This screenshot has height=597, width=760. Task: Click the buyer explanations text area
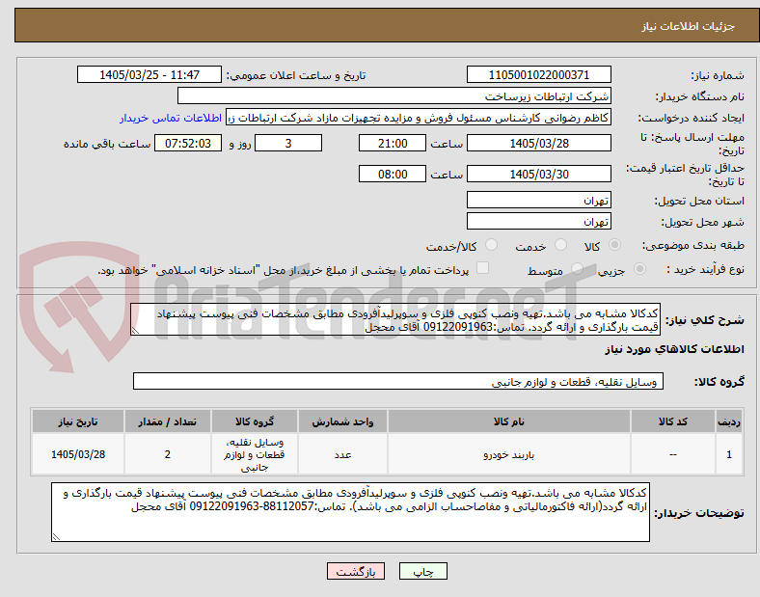350,512
